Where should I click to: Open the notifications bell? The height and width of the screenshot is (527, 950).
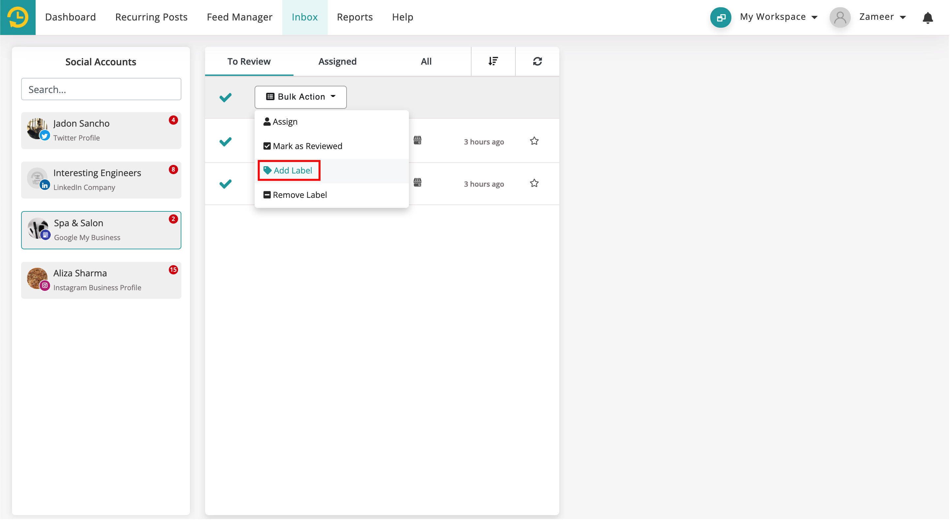click(x=927, y=18)
